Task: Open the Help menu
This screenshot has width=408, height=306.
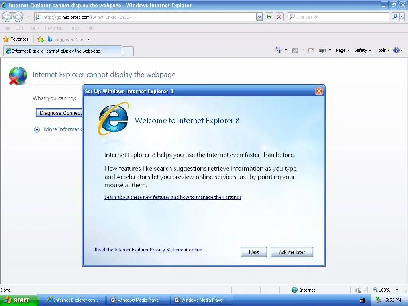Action: 90,28
